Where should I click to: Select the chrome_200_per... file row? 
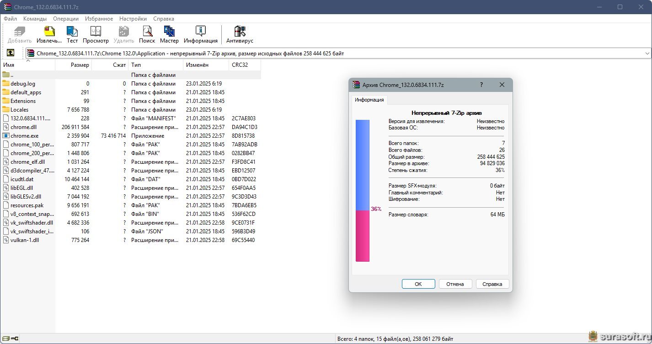tap(131, 153)
